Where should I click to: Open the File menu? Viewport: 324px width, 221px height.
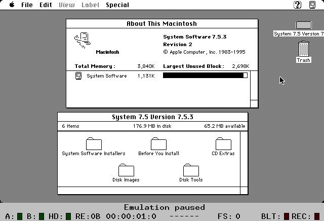pos(27,5)
